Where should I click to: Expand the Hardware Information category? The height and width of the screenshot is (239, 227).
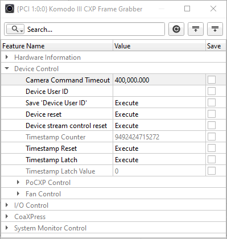click(x=7, y=57)
